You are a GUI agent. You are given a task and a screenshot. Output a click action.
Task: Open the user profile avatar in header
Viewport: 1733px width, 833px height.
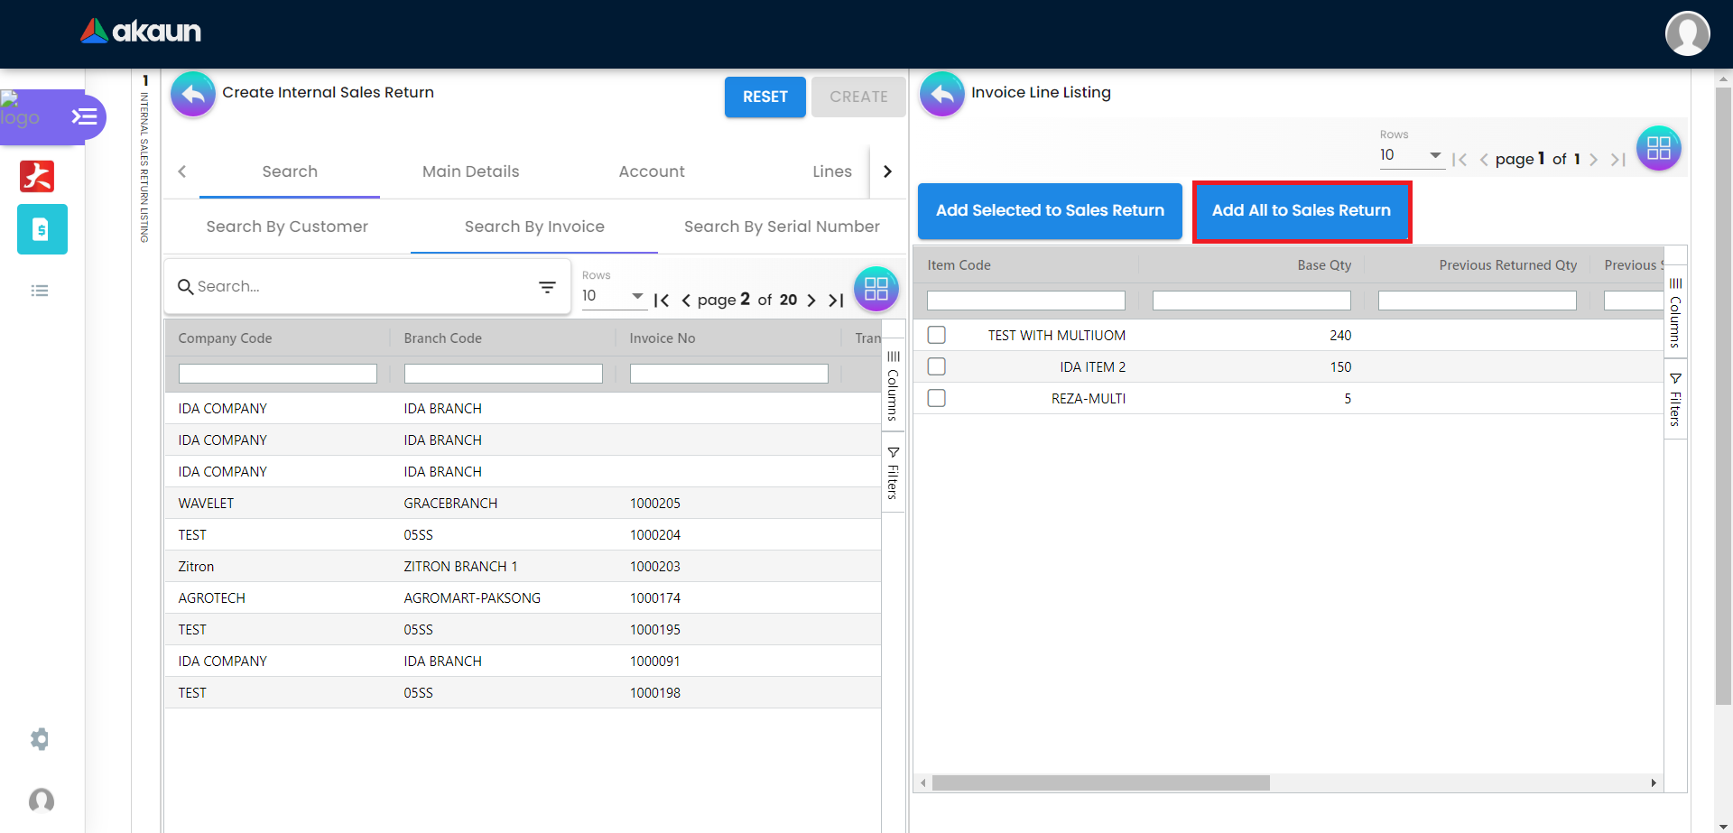[1687, 33]
